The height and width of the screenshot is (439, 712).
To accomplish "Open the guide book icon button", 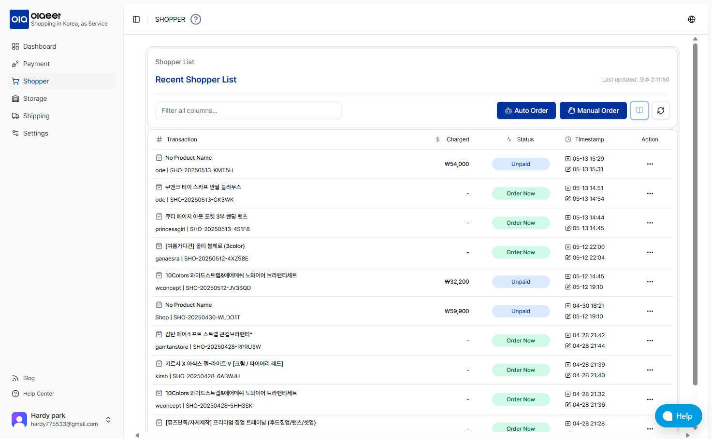I will click(x=639, y=110).
